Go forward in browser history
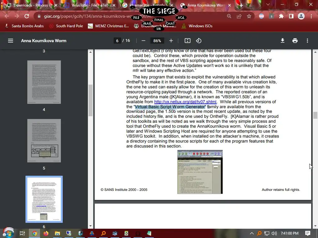The width and height of the screenshot is (318, 238). [x=17, y=16]
